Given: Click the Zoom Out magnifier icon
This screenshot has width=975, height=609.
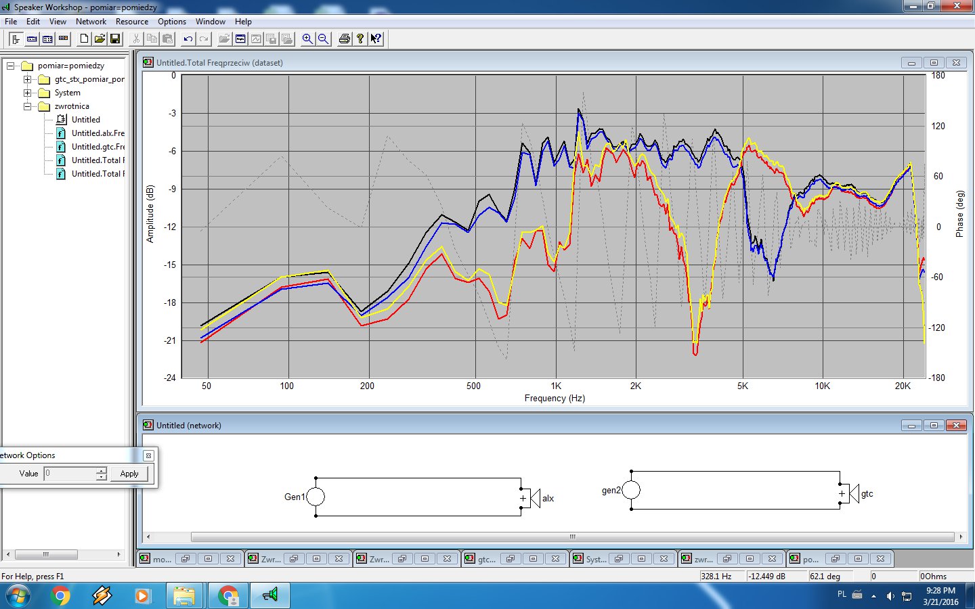Looking at the screenshot, I should (323, 39).
